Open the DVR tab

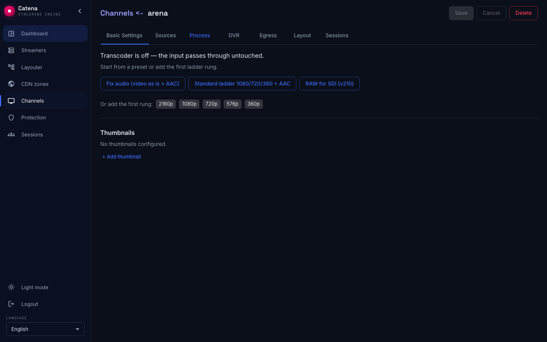pyautogui.click(x=234, y=35)
